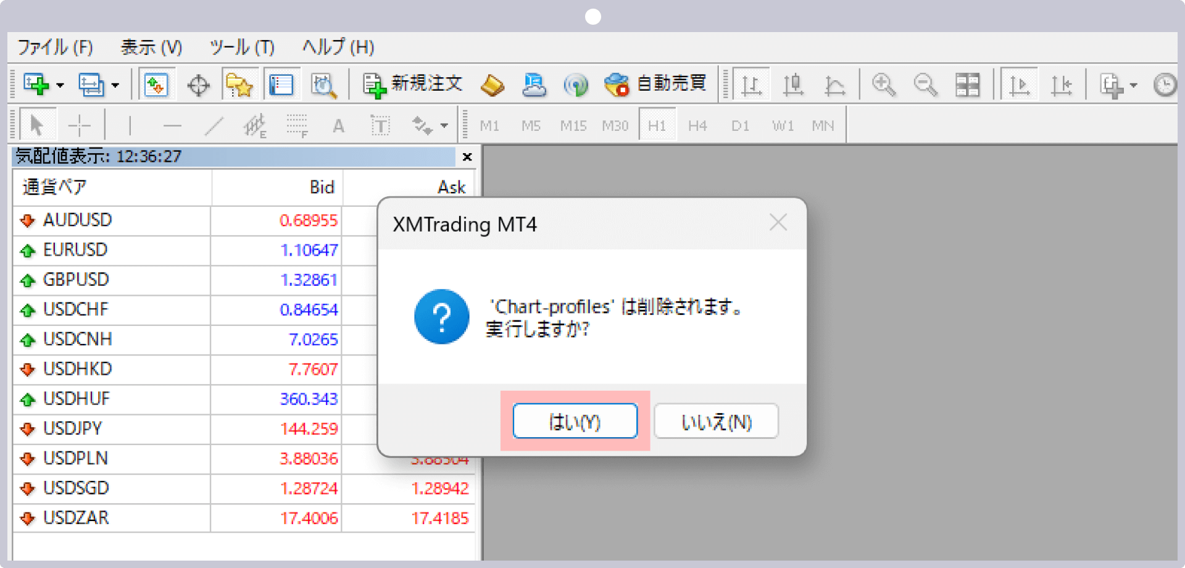Expand the indicators dropdown arrow
Image resolution: width=1185 pixels, height=568 pixels.
point(1133,85)
